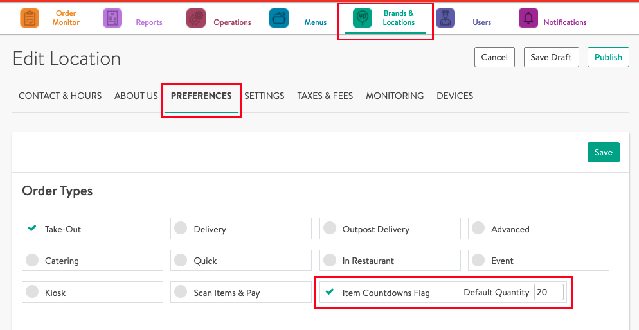Screen dimensions: 639x330
Task: Open the Users person icon
Action: (446, 19)
